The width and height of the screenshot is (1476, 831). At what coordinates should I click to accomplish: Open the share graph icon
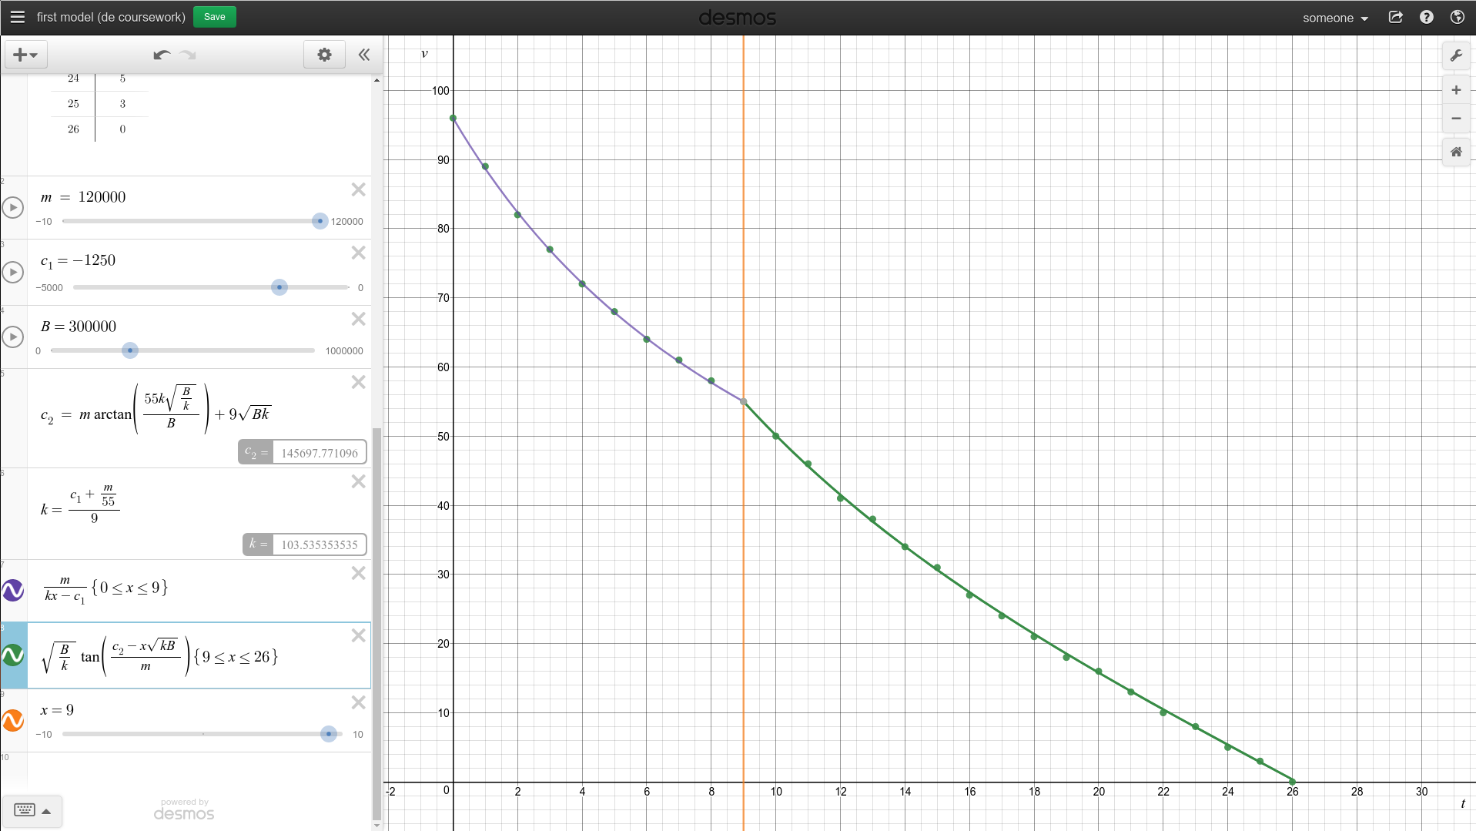pos(1395,17)
